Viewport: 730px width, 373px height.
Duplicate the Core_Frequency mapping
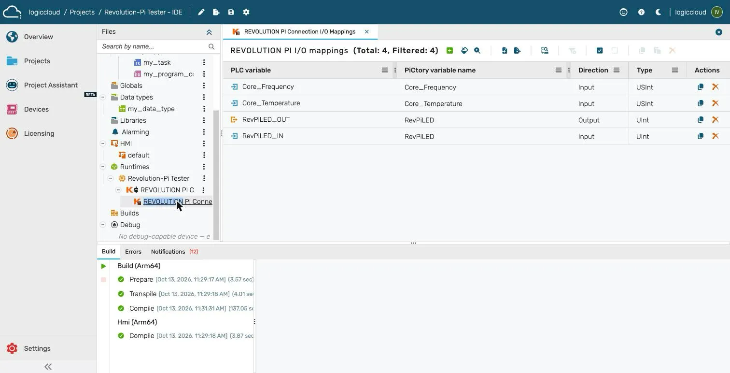click(x=701, y=87)
